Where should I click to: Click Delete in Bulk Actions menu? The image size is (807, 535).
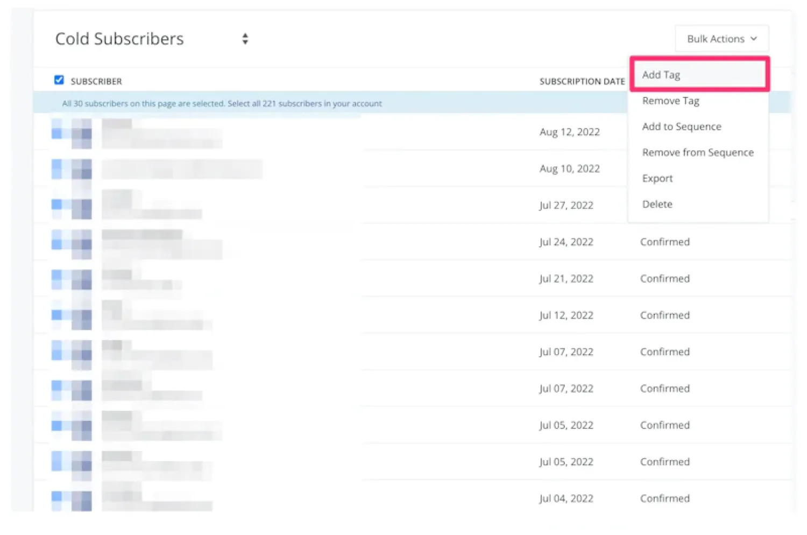coord(657,204)
